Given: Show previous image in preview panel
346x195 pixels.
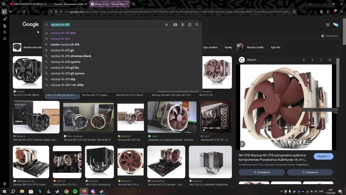Looking at the screenshot, I should [304, 60].
